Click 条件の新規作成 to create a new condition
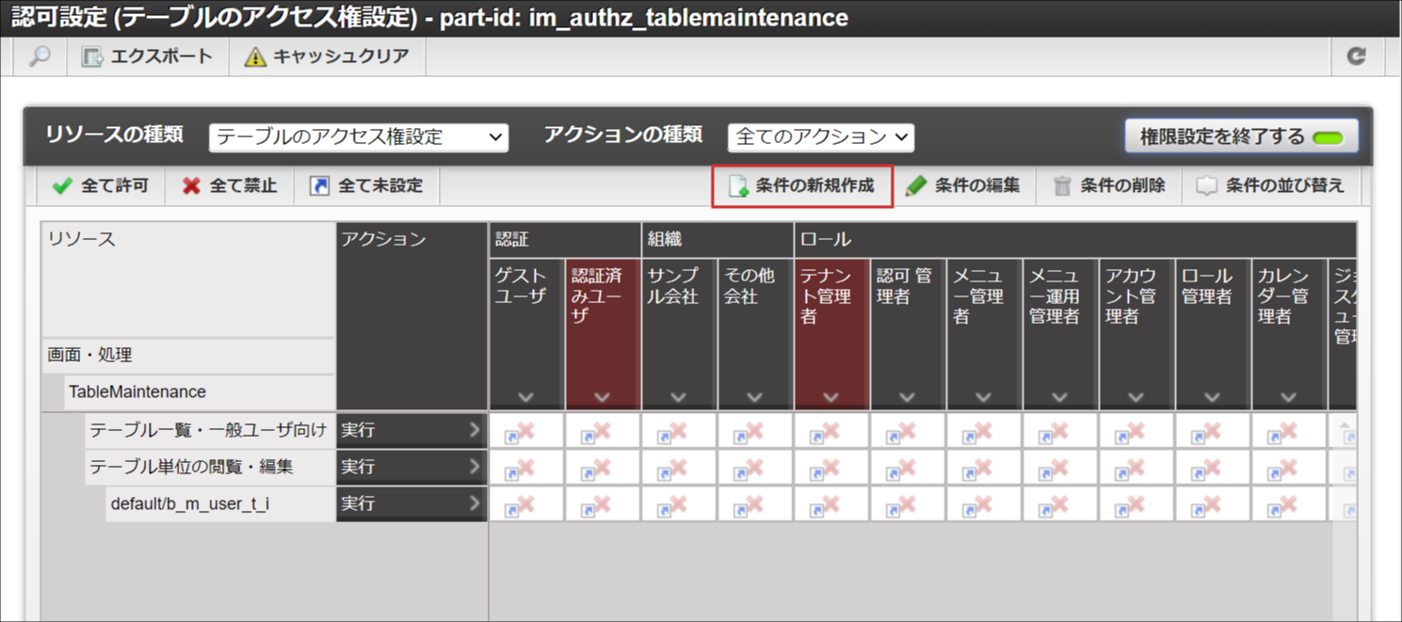The height and width of the screenshot is (622, 1402). point(802,186)
